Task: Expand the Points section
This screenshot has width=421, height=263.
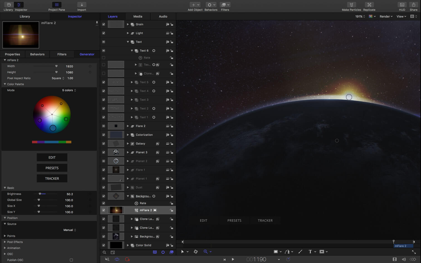Action: pyautogui.click(x=5, y=236)
